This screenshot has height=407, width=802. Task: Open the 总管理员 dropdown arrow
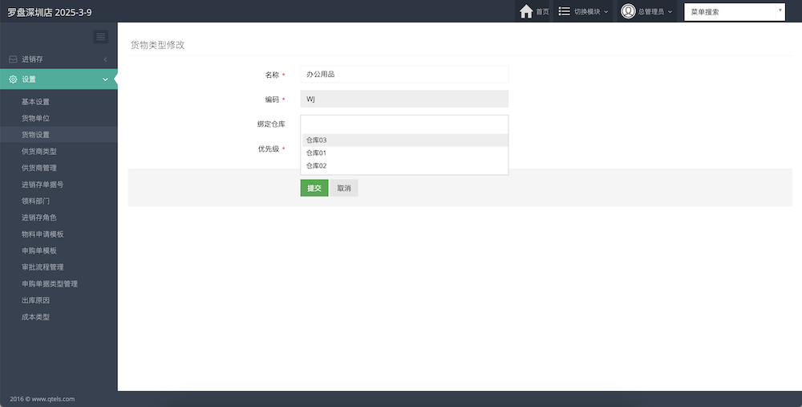(670, 12)
